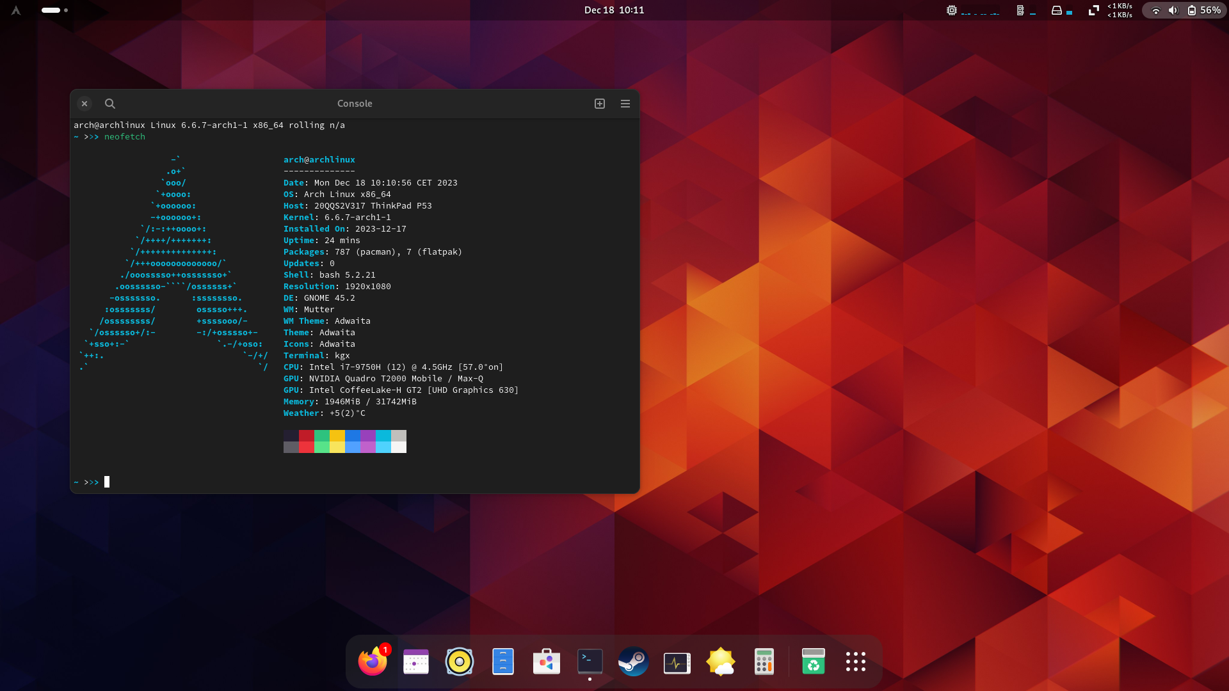The image size is (1229, 691).
Task: Open Firefox from the dock
Action: click(x=373, y=662)
